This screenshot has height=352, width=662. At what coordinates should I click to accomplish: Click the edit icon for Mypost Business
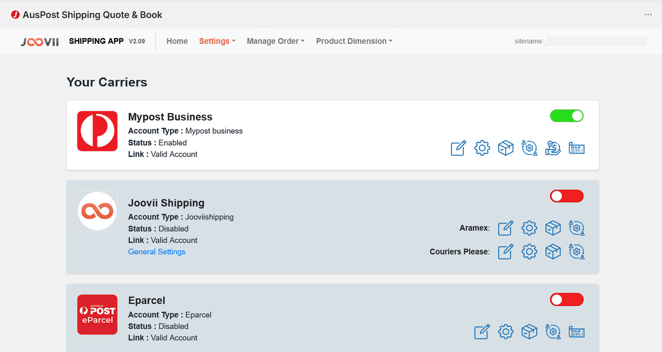point(458,148)
